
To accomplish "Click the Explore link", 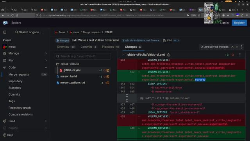I will [16, 23].
